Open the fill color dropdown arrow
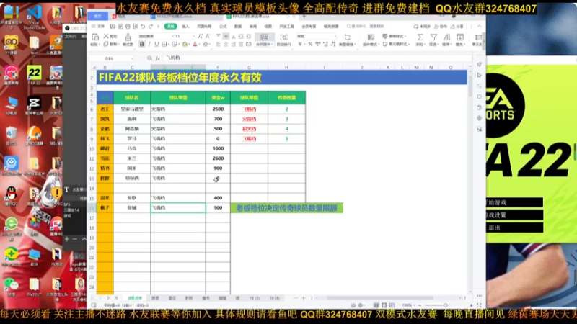 point(190,45)
